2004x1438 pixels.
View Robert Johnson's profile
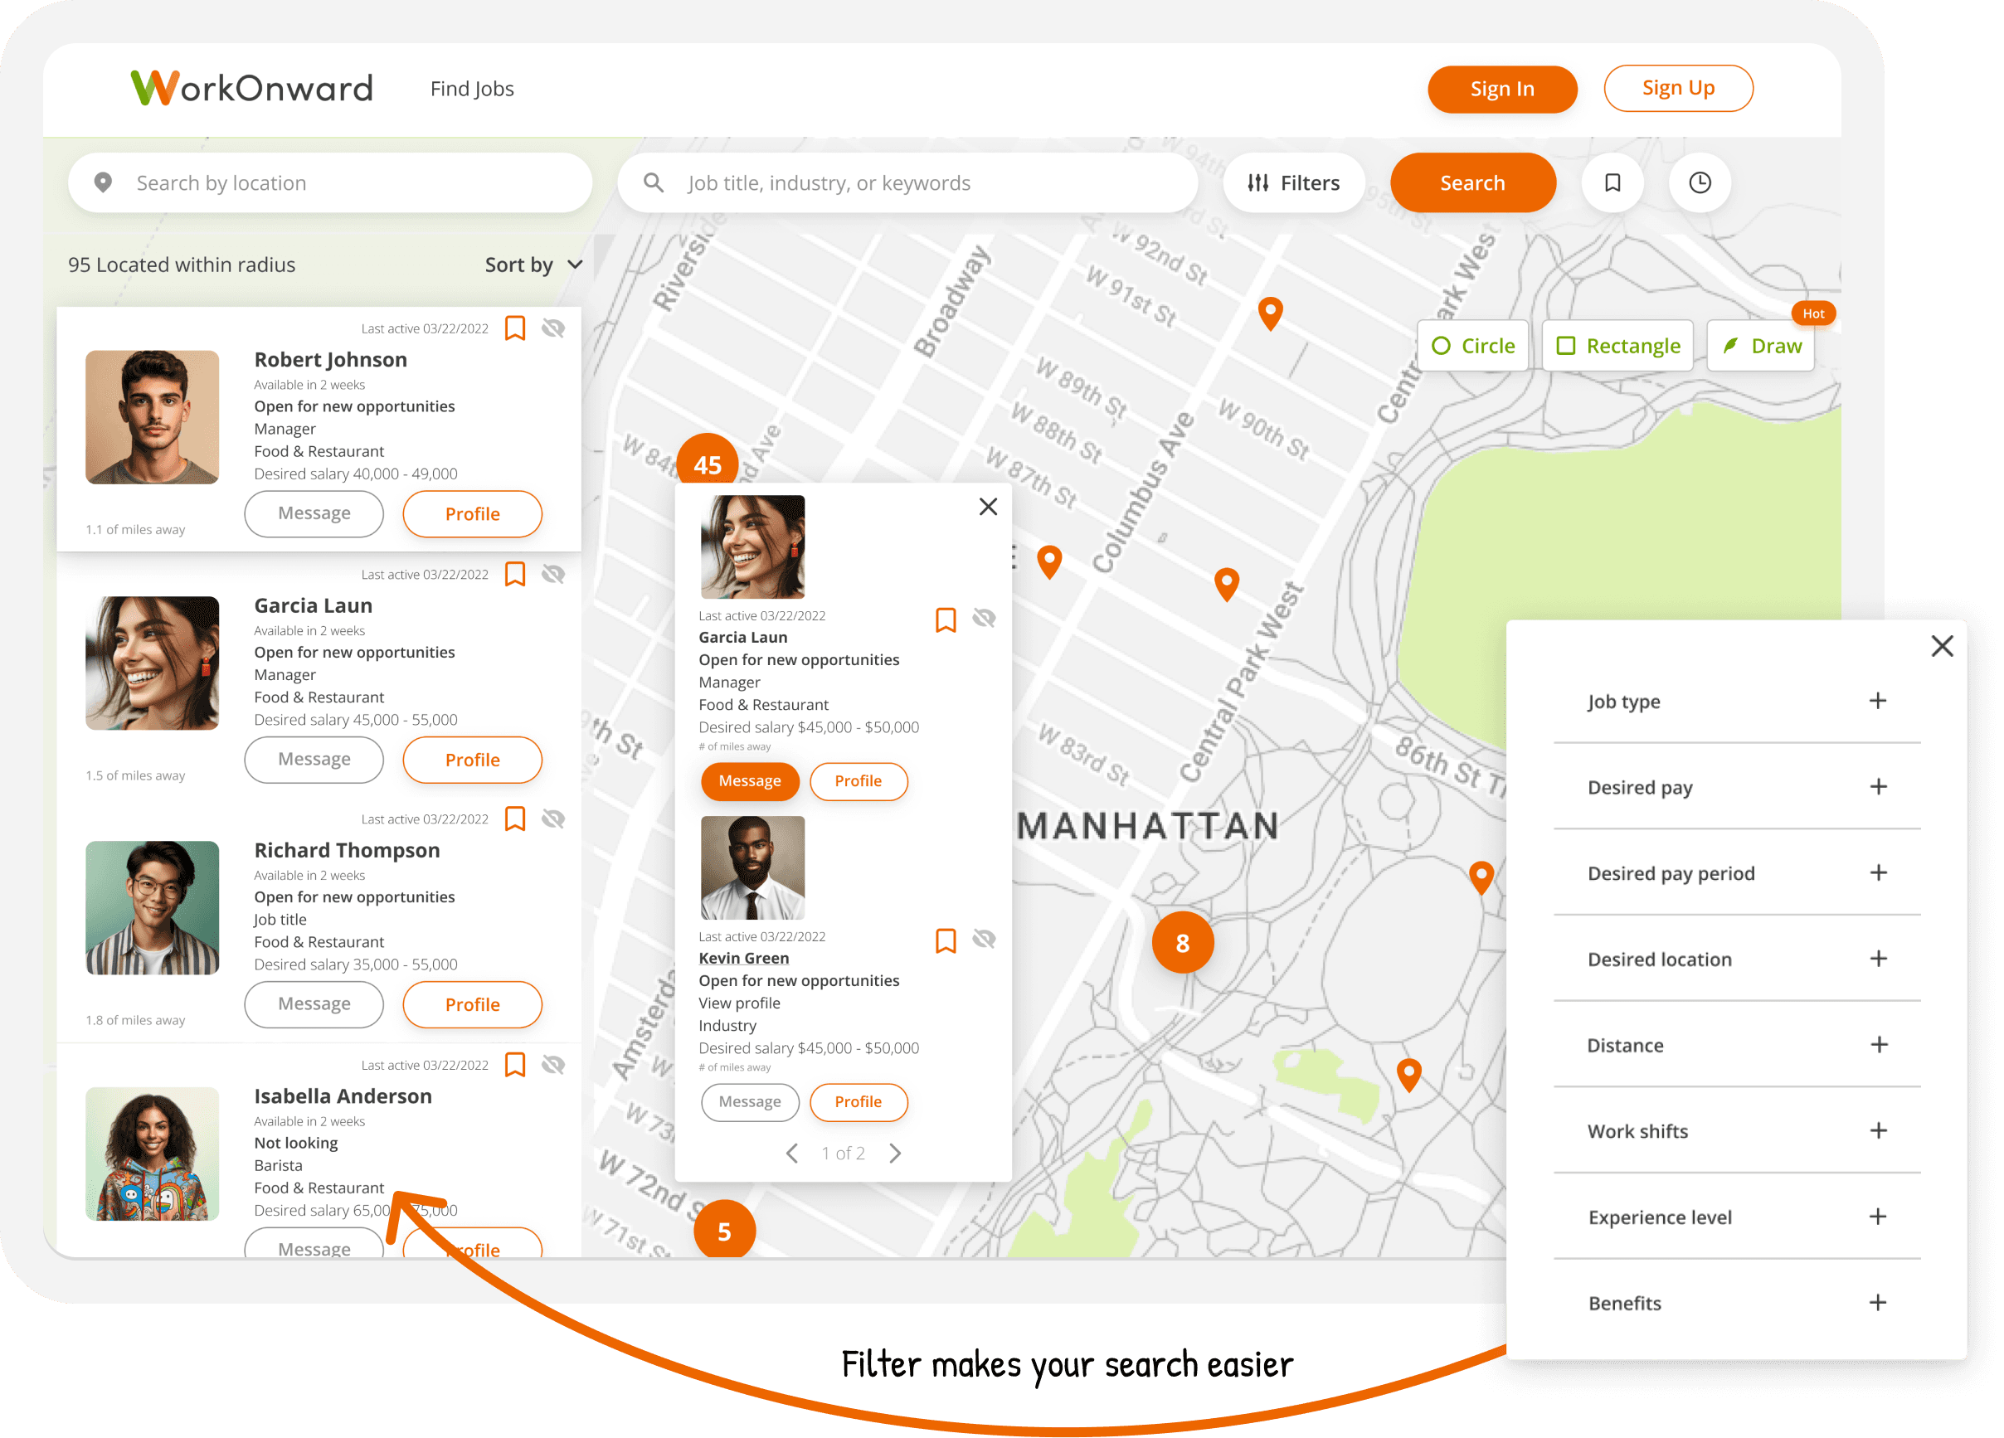coord(472,513)
